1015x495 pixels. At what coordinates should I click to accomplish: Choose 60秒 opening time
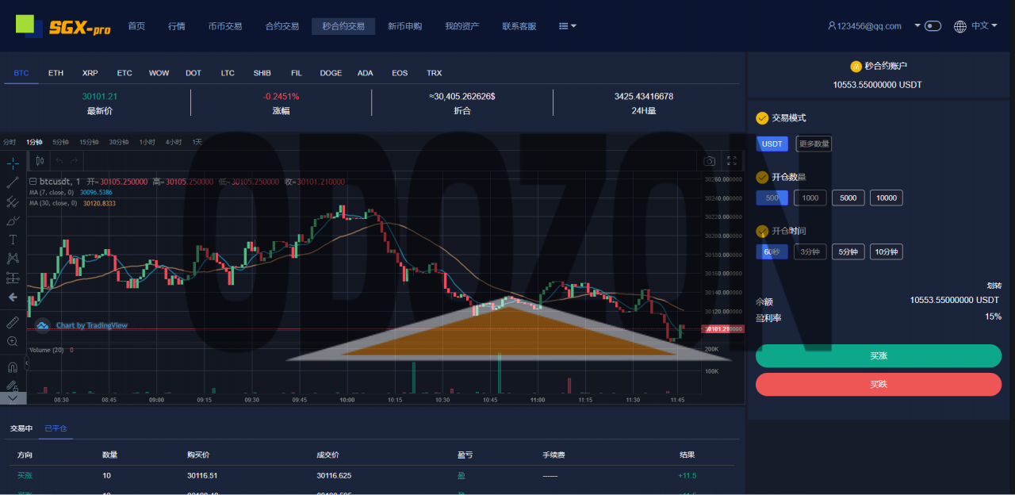[772, 251]
